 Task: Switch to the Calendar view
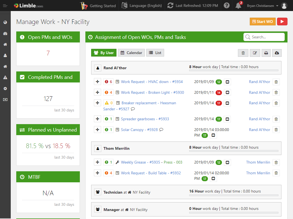point(131,53)
